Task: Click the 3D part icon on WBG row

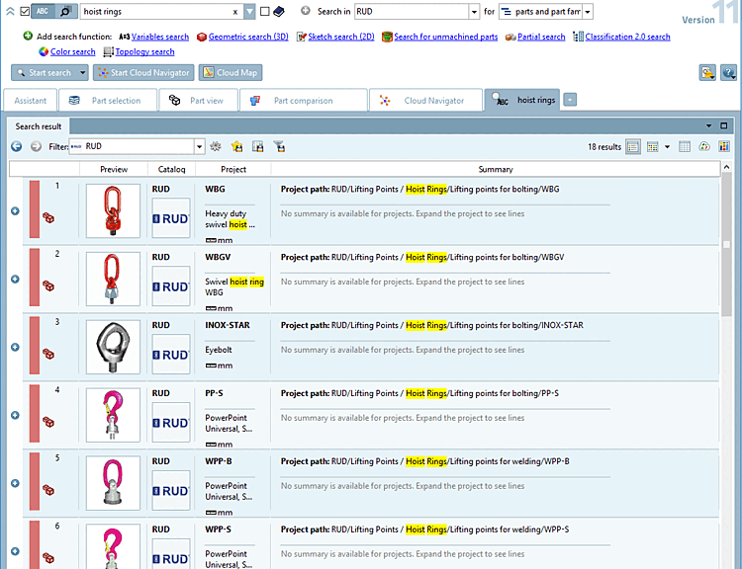Action: click(48, 218)
